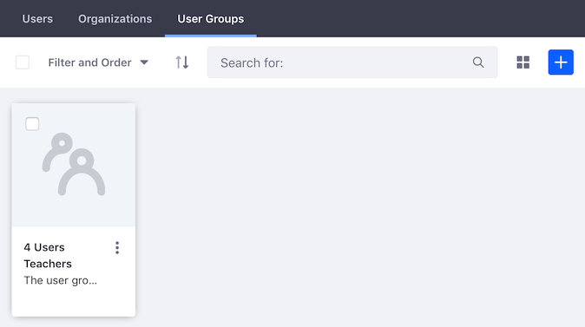Click the magnifying glass search icon
This screenshot has width=585, height=327.
[x=478, y=62]
